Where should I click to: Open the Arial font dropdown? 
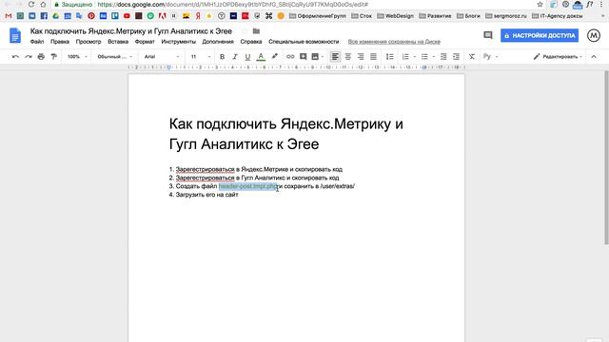pyautogui.click(x=162, y=57)
